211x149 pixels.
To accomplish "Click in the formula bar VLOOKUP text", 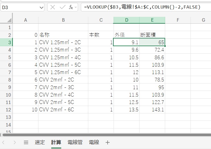I will [142, 7].
